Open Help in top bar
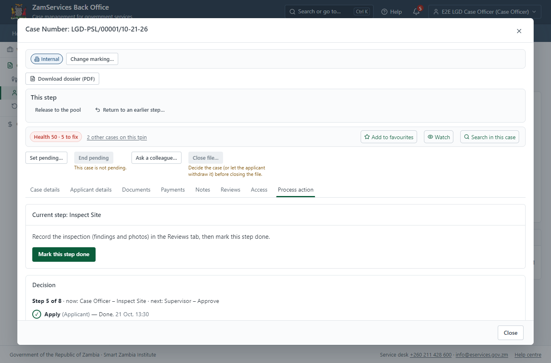Viewport: 551px width, 363px height. [392, 12]
